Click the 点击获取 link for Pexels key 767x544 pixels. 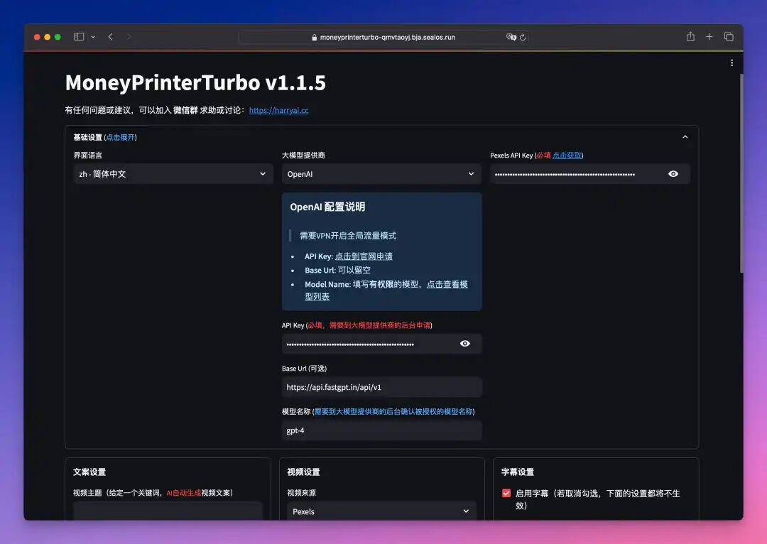pyautogui.click(x=567, y=155)
